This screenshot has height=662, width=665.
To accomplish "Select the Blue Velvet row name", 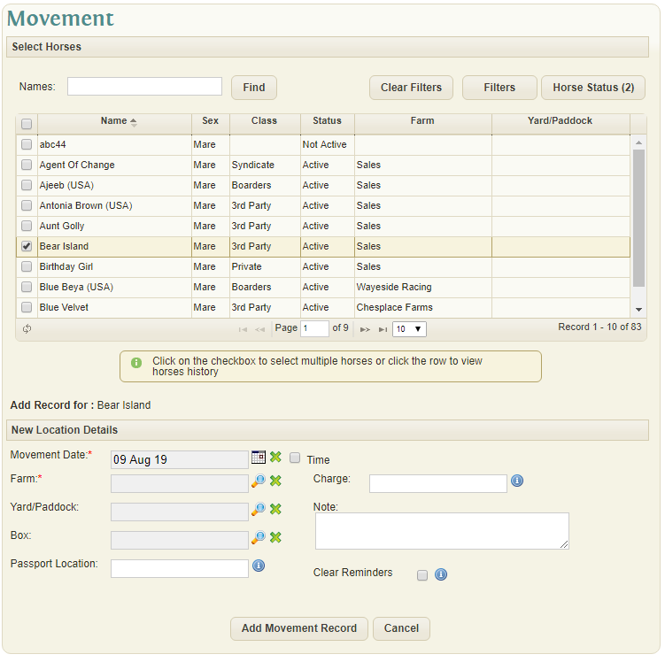I will coord(64,307).
